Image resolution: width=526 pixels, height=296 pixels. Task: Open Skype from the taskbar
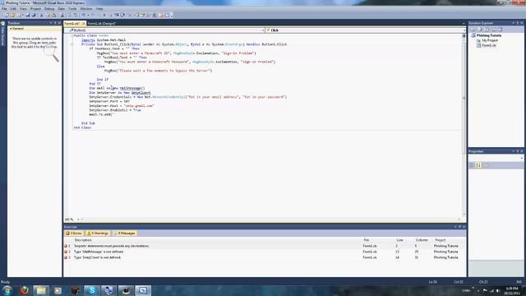pos(92,290)
